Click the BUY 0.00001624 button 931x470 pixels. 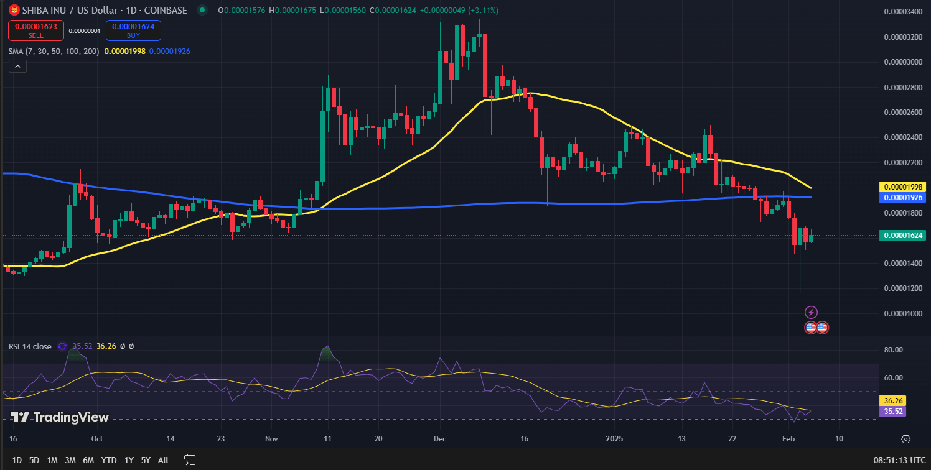[x=133, y=30]
